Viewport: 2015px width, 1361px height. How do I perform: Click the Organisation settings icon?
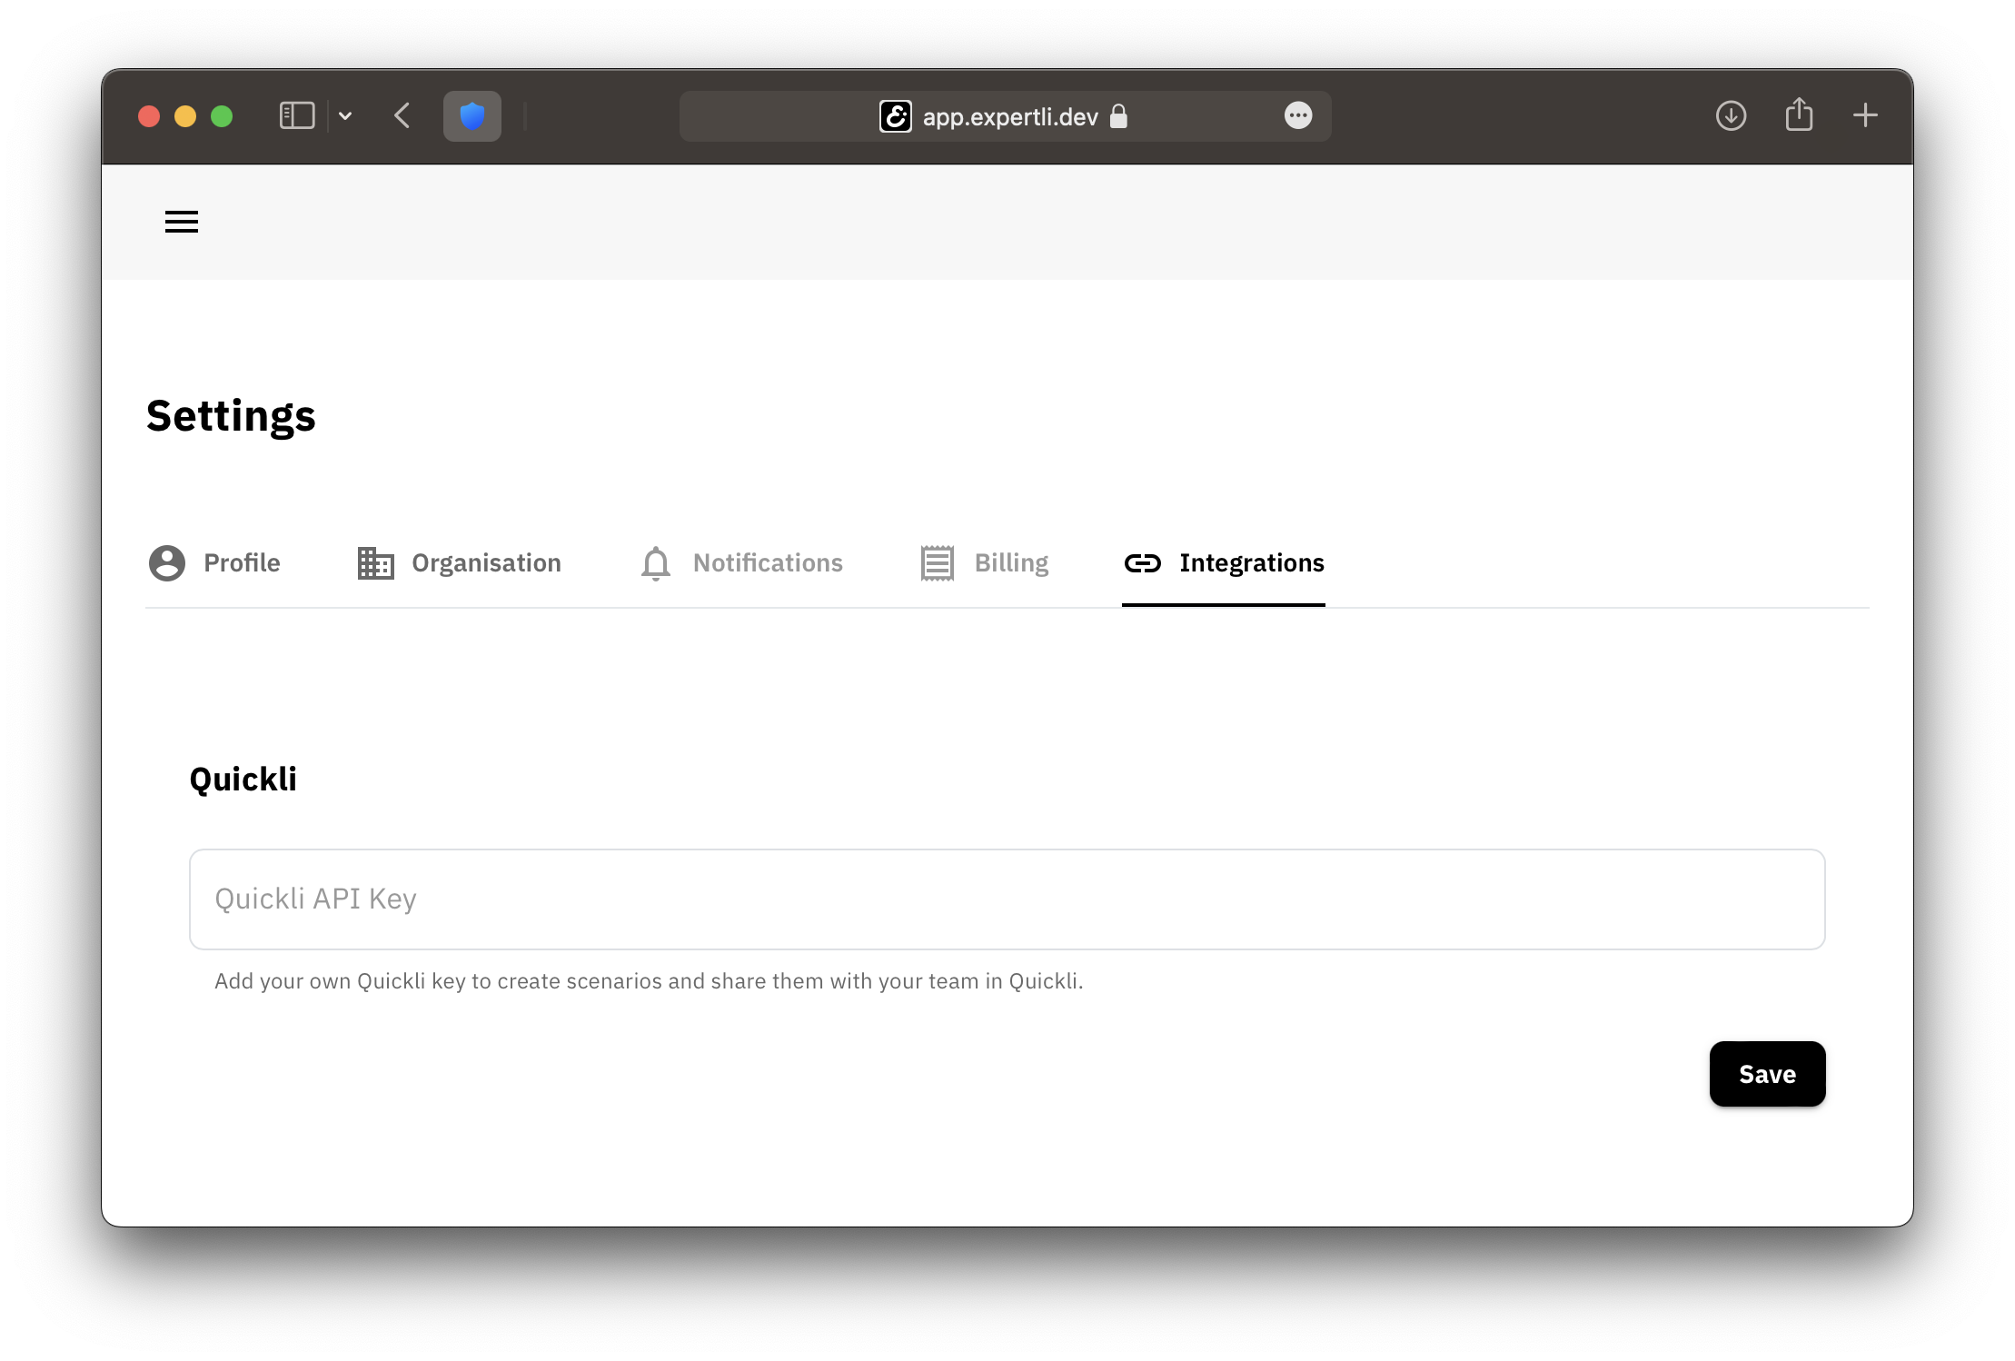point(375,562)
